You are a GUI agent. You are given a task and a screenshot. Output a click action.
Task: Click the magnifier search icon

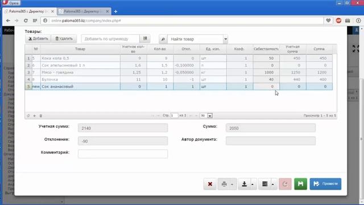pos(163,39)
